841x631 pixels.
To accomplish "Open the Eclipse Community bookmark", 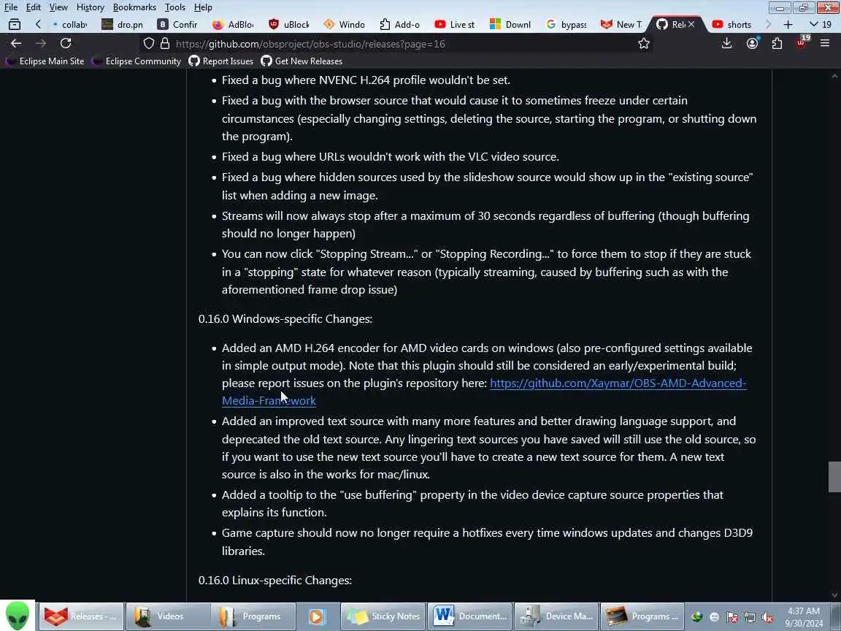I will pos(137,61).
